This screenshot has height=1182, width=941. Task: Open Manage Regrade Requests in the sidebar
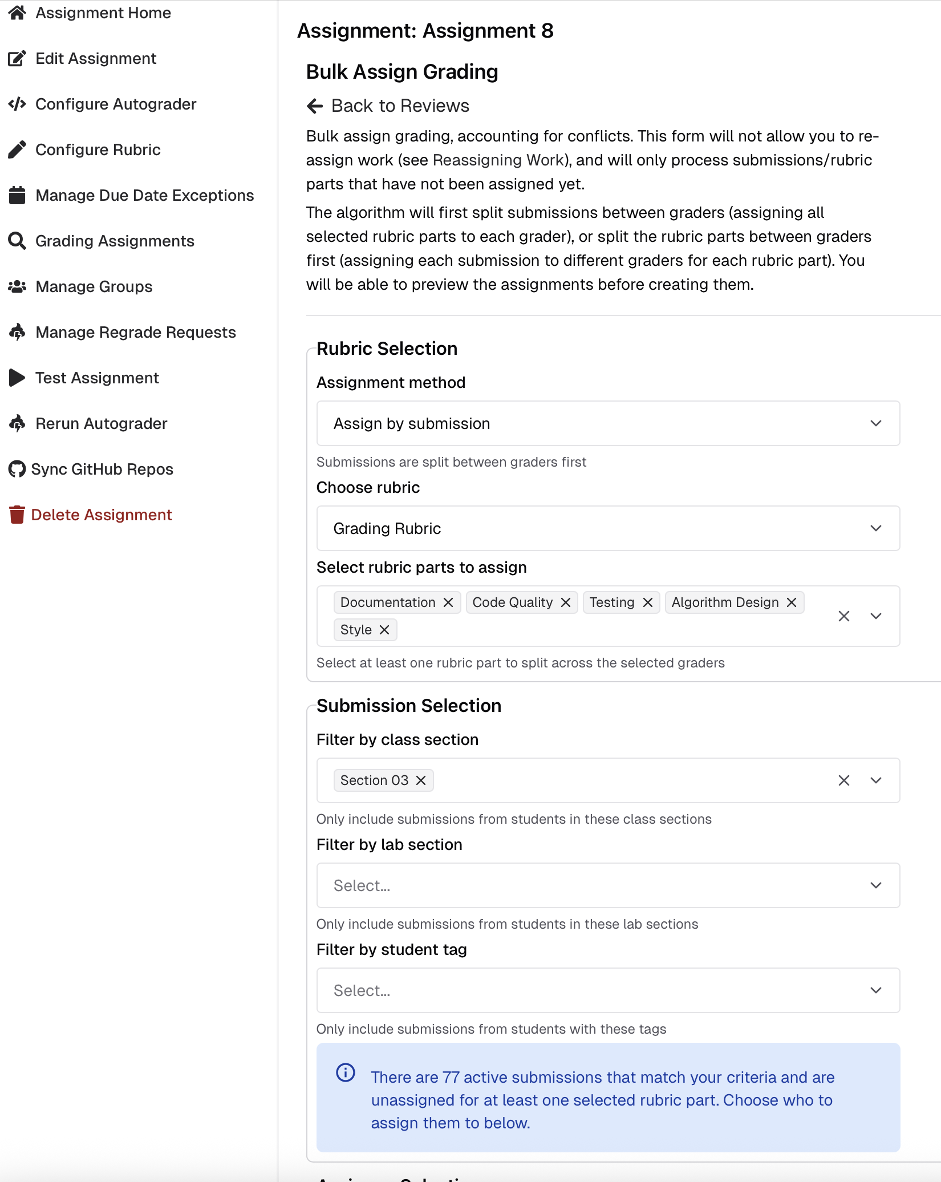135,331
